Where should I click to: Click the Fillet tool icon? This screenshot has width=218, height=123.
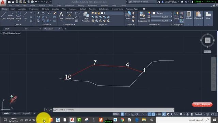48,17
